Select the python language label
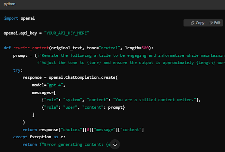Screen dimensions: 225x152 (x=9, y=4)
